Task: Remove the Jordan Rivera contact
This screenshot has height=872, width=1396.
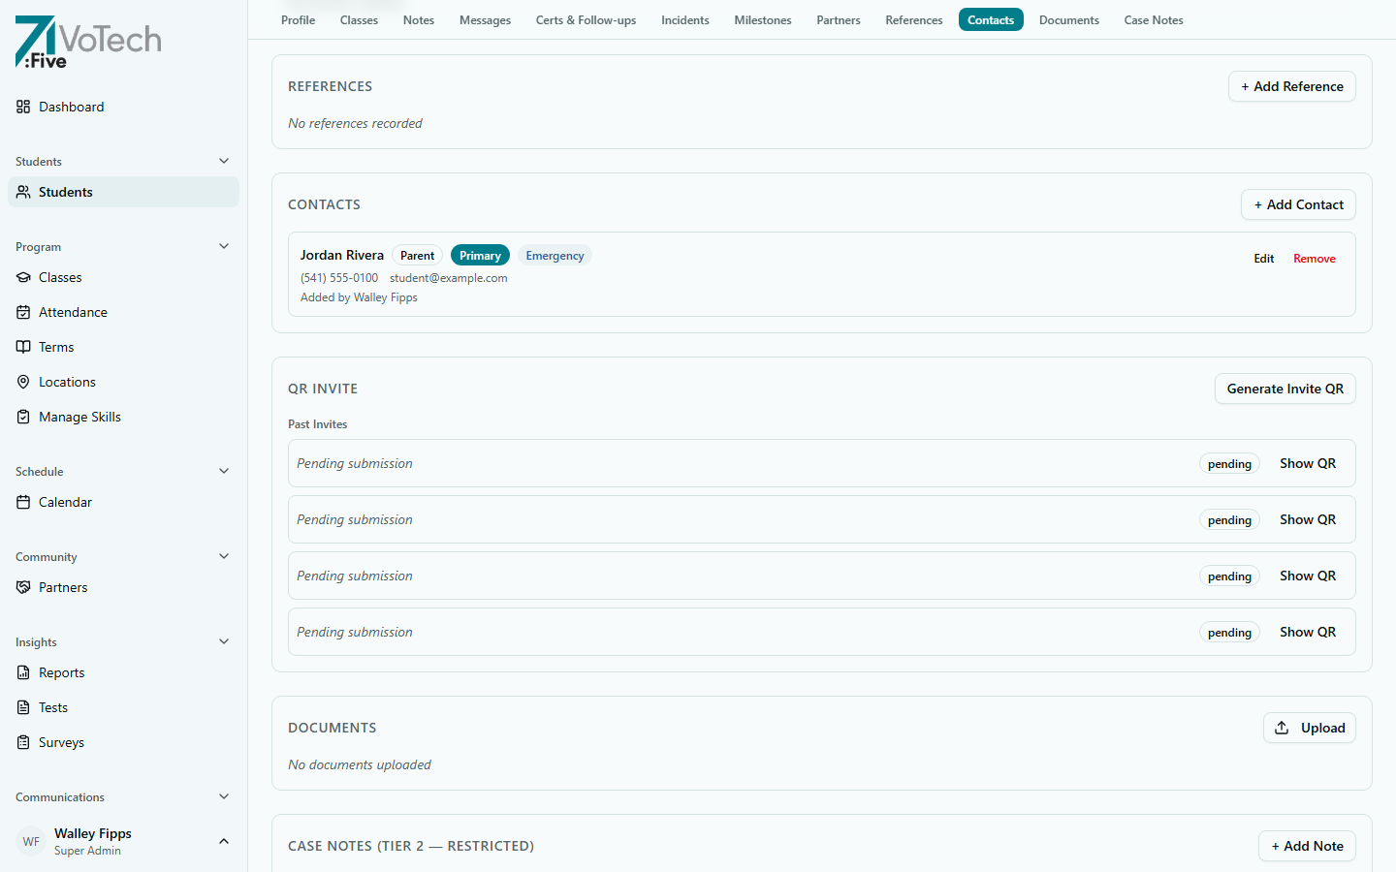Action: coord(1314,258)
